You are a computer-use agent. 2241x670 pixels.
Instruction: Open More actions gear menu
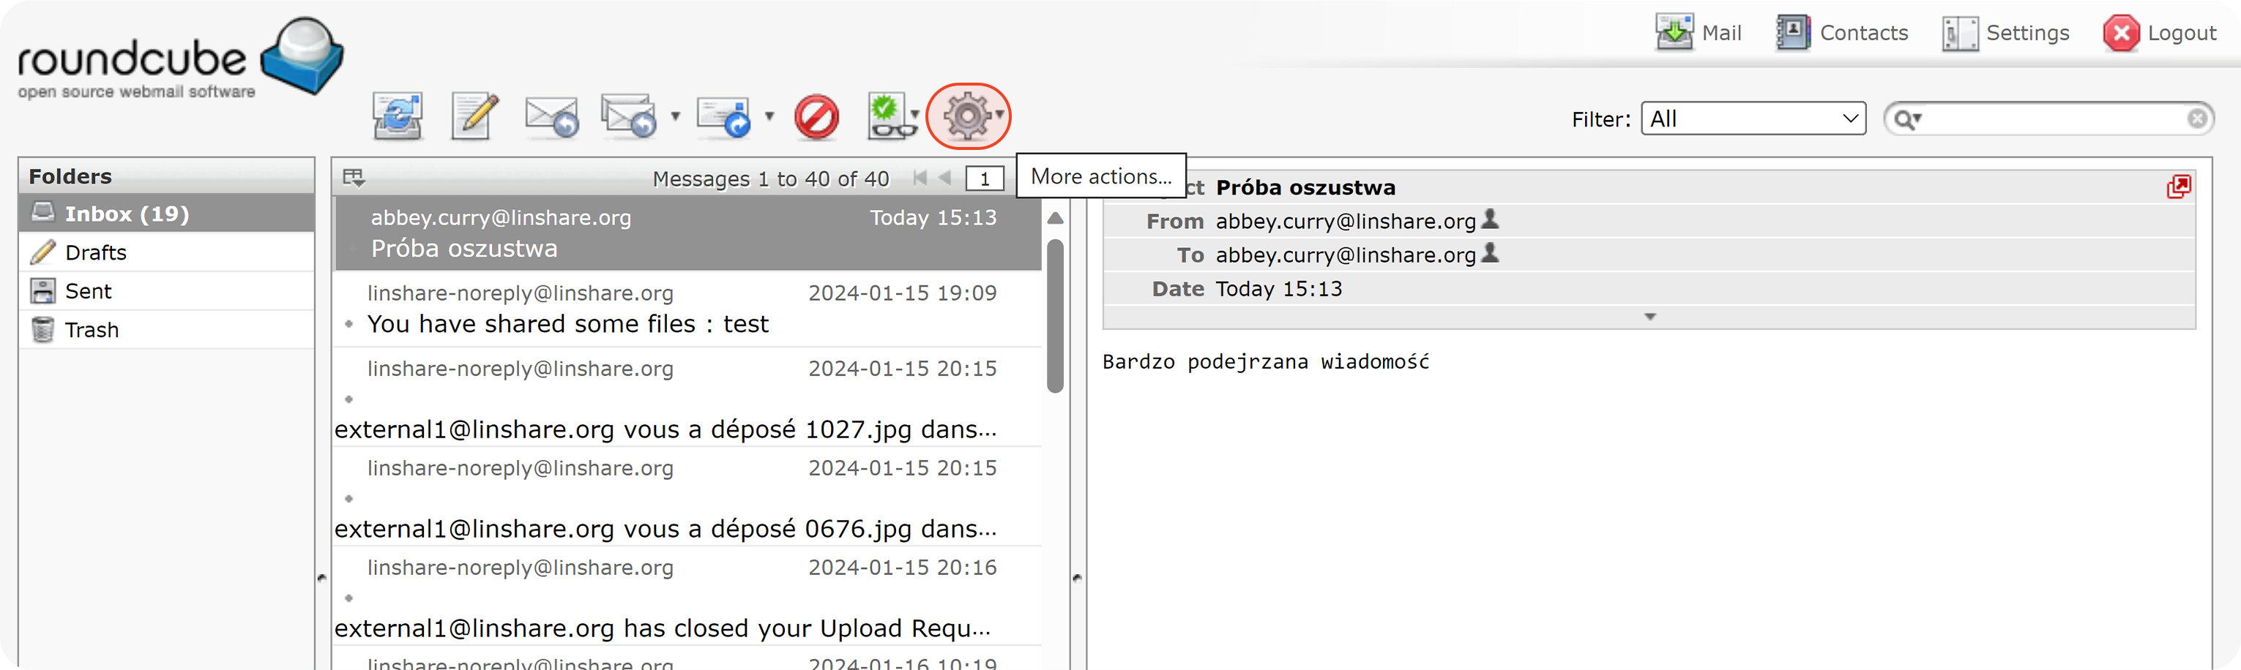click(967, 116)
